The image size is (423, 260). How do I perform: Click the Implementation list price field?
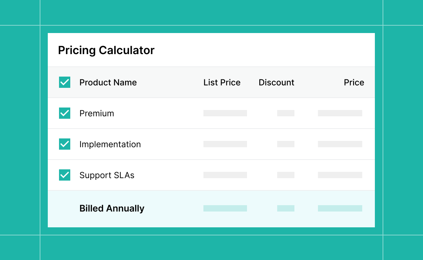[225, 144]
